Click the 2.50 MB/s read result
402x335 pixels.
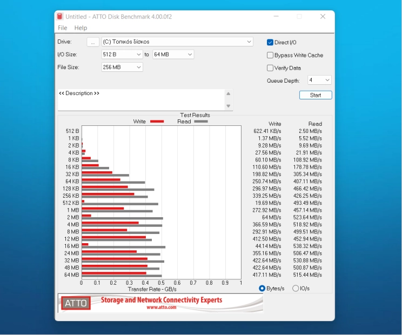(310, 131)
